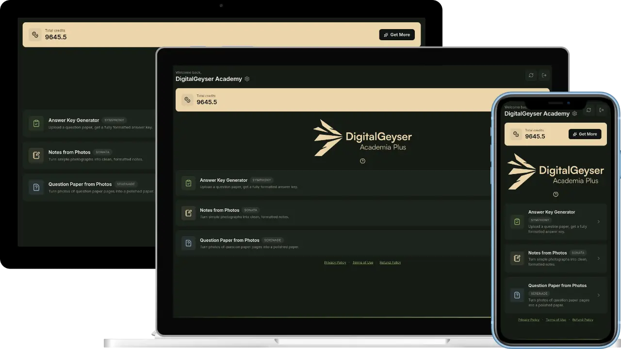Viewport: 621px width, 349px height.
Task: Tap Privacy Policy link on the phone
Action: pyautogui.click(x=529, y=320)
